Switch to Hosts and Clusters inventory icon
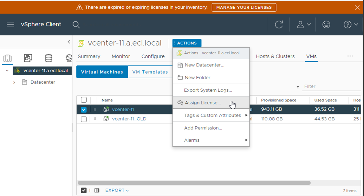The image size is (364, 196). click(7, 58)
